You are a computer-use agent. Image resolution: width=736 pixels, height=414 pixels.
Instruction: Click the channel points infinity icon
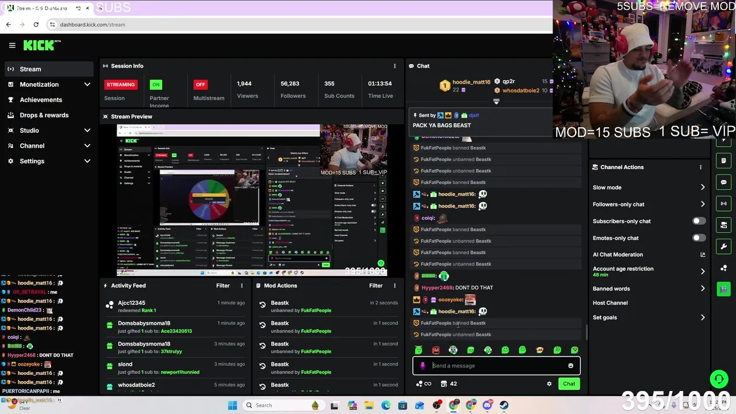tap(424, 384)
